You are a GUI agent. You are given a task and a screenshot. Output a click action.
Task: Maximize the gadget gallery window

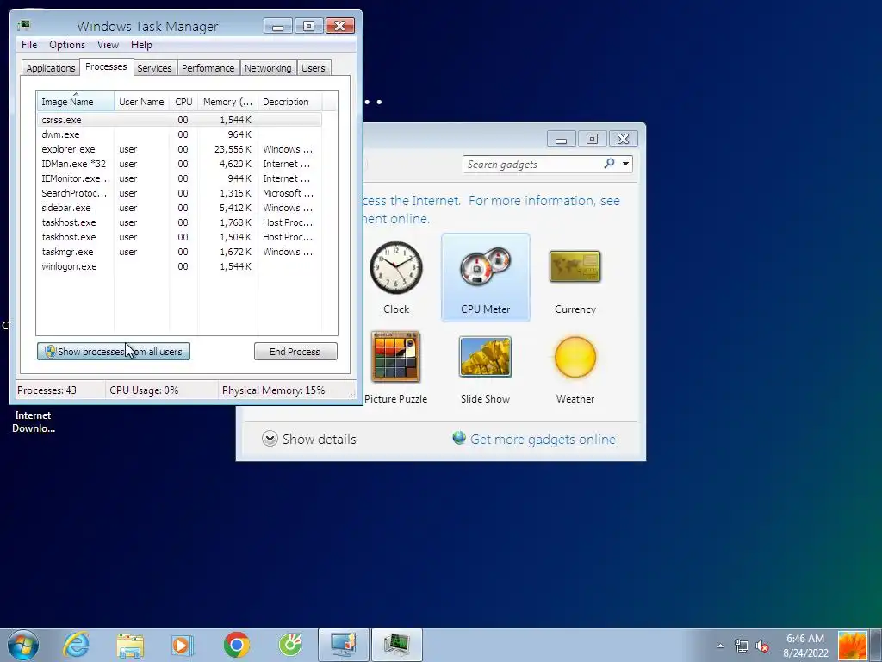[x=592, y=139]
